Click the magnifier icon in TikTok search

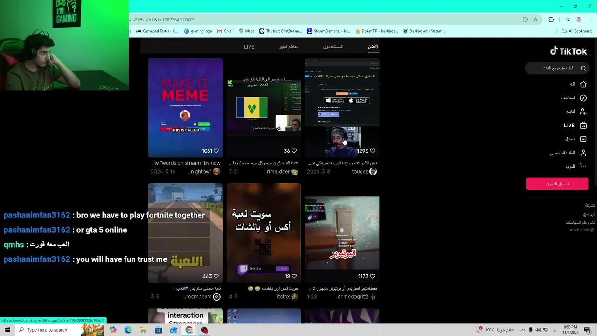(583, 68)
